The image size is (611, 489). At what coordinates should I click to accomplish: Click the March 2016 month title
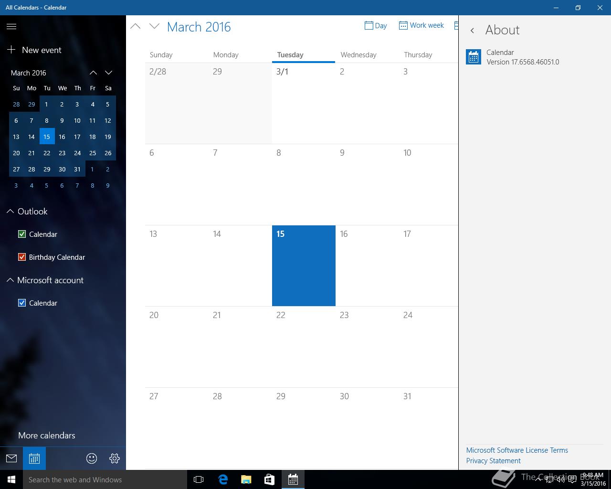click(x=199, y=27)
